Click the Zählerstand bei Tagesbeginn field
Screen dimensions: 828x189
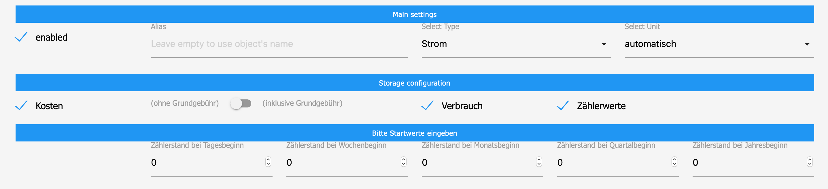click(207, 162)
